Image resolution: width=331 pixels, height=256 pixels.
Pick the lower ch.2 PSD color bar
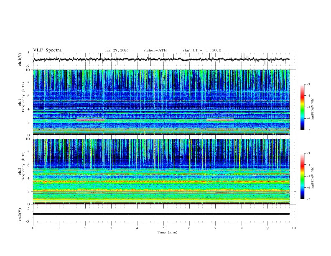302,176
